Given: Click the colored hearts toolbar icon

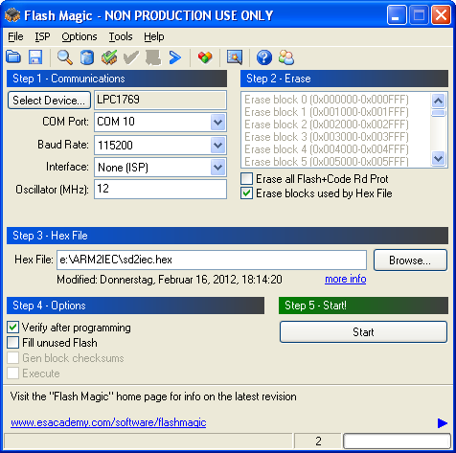Looking at the screenshot, I should point(205,57).
